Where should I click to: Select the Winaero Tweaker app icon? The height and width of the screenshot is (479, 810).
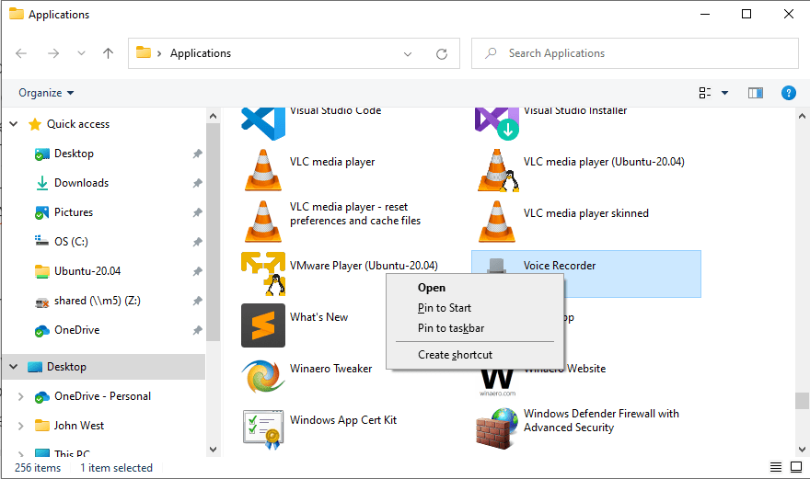[x=263, y=377]
